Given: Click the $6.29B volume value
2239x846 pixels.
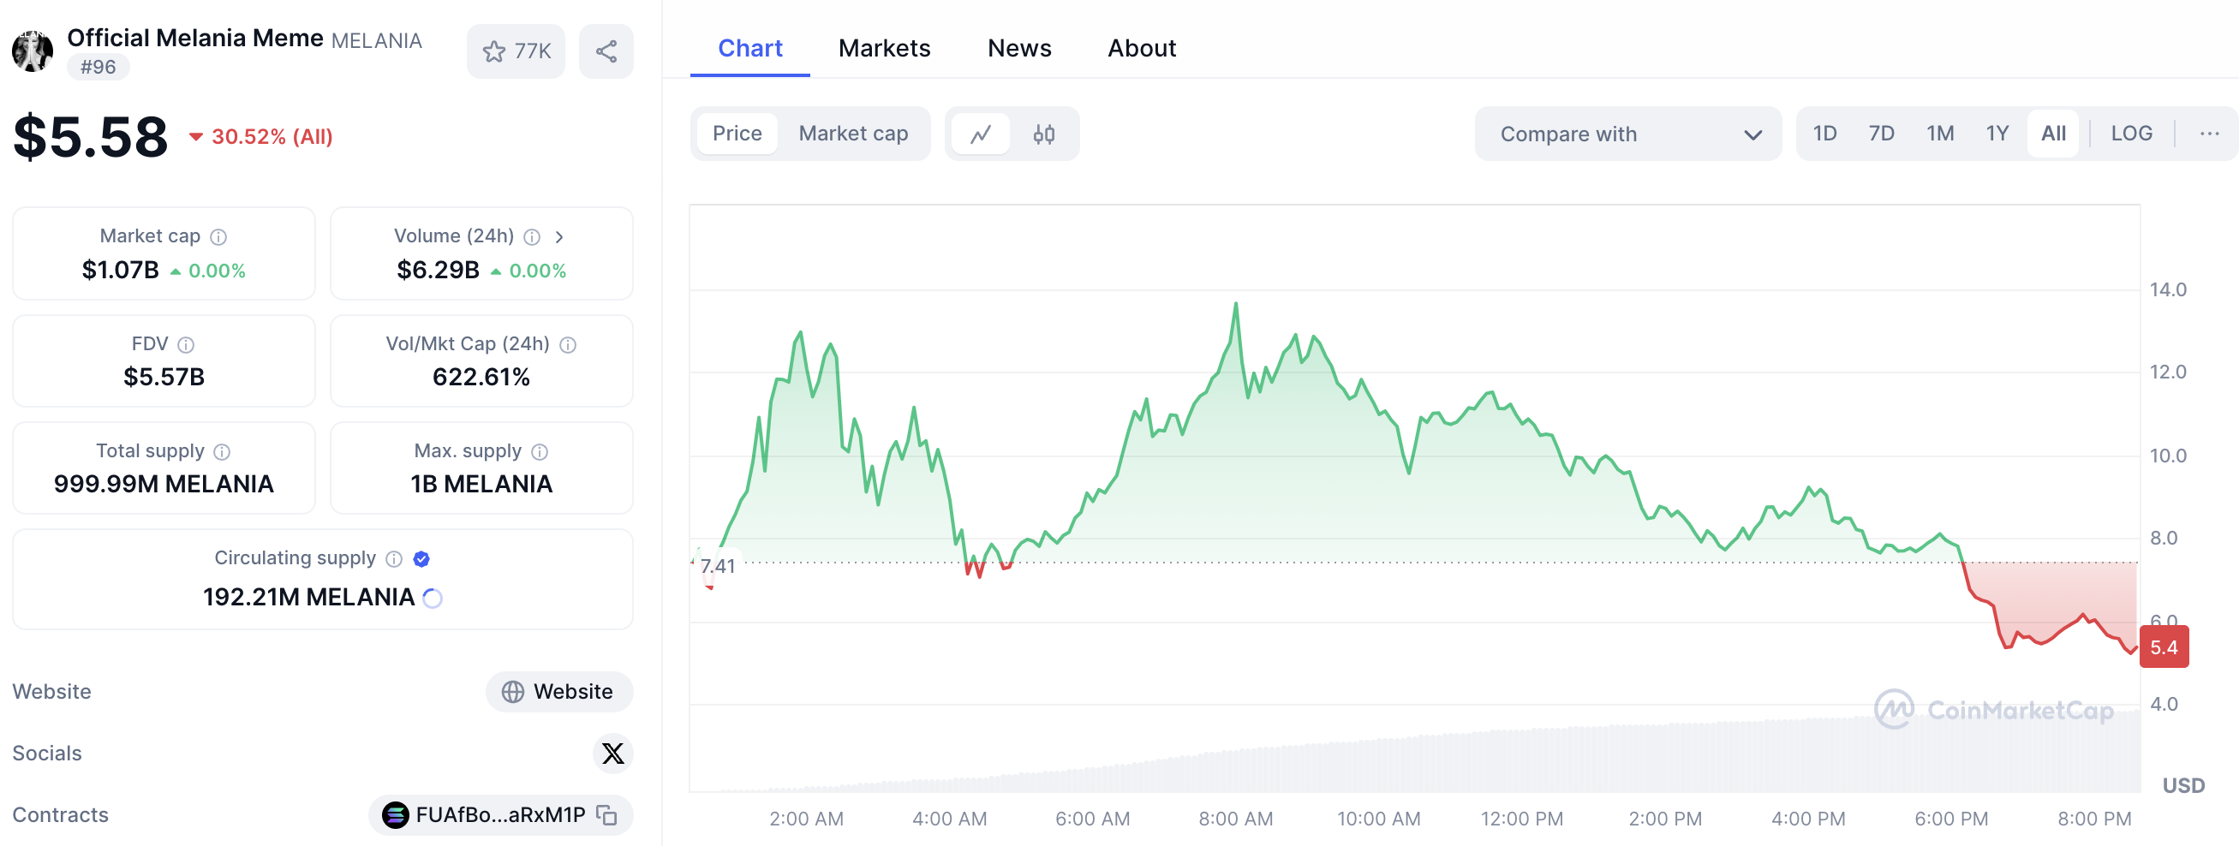Looking at the screenshot, I should [438, 270].
